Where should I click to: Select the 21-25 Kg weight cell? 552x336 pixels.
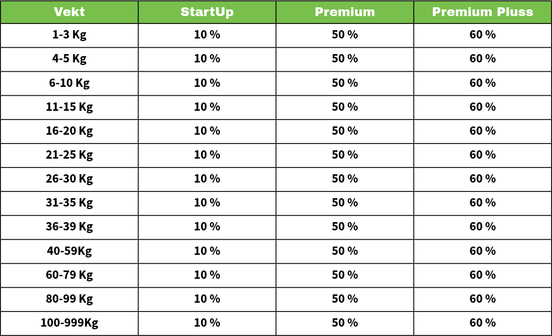pos(69,154)
